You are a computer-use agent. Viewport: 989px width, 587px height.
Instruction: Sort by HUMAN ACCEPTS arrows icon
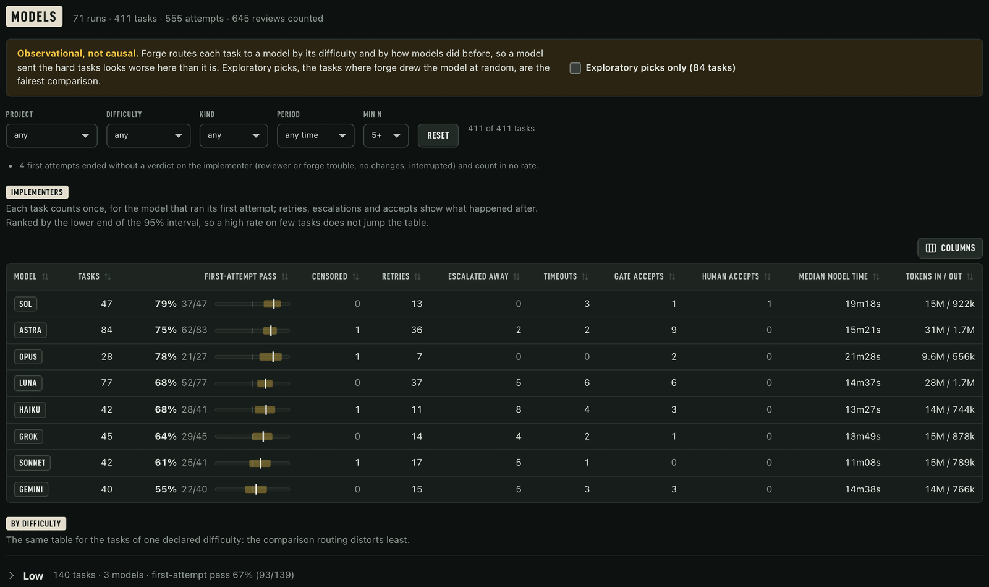[x=767, y=276]
